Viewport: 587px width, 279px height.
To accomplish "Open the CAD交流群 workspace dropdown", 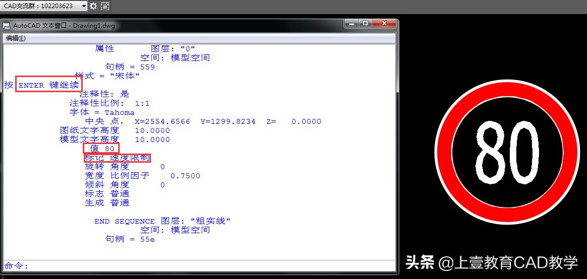I will tap(44, 6).
